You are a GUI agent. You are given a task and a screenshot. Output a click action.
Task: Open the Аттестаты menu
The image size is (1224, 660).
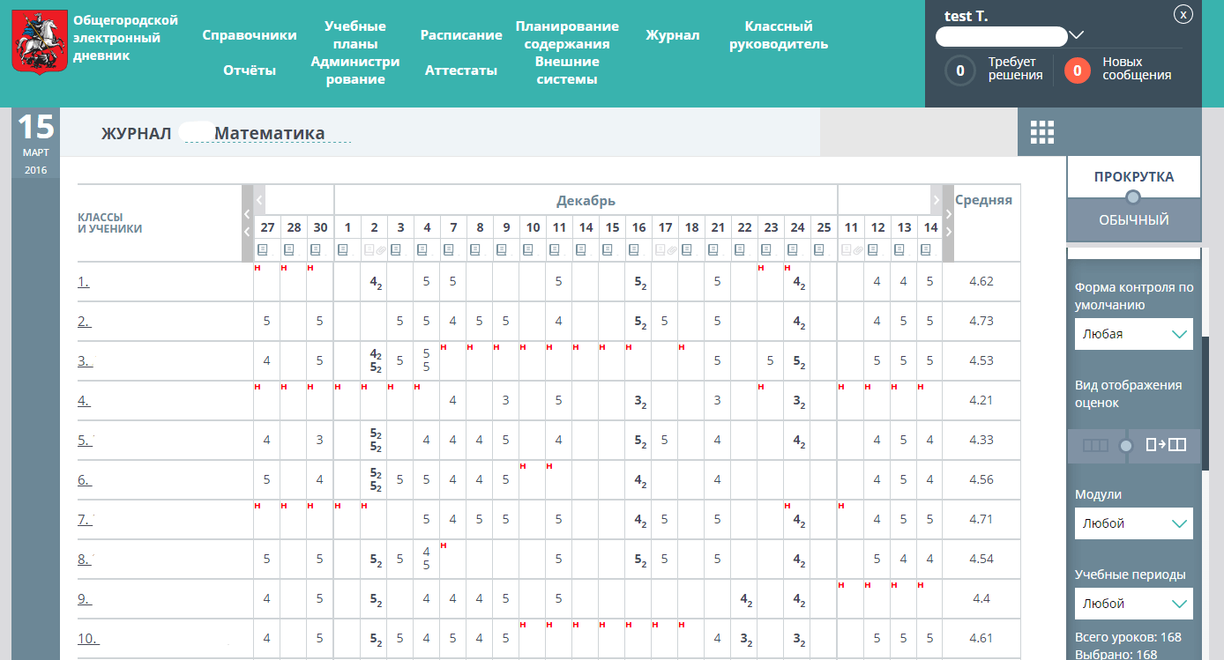tap(461, 70)
